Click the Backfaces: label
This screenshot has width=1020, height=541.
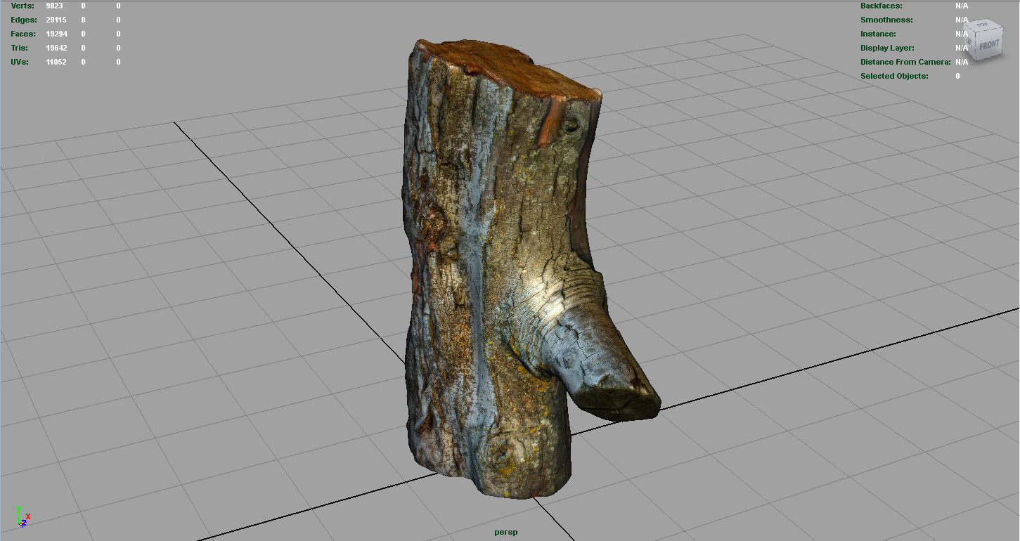tap(882, 6)
